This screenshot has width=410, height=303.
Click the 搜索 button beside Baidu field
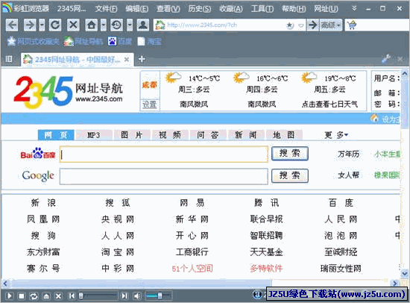pos(290,154)
